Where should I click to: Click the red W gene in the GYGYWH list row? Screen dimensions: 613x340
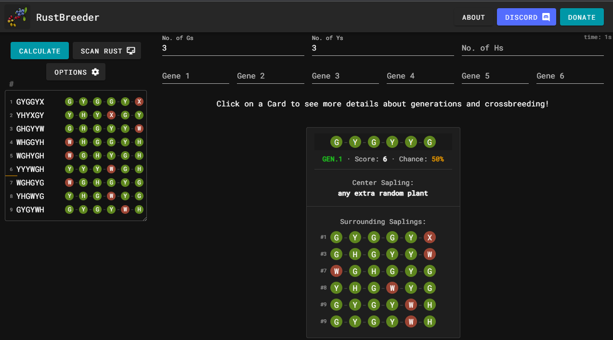tap(125, 209)
